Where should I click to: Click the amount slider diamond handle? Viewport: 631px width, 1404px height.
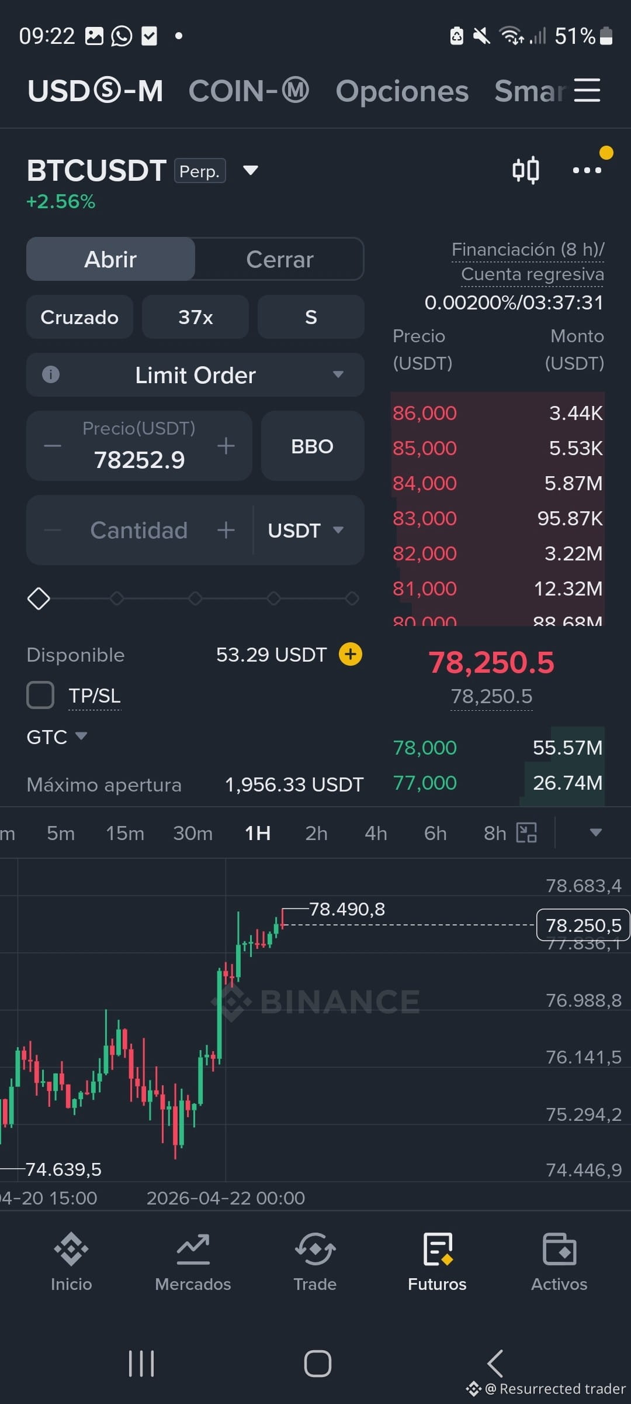[39, 598]
